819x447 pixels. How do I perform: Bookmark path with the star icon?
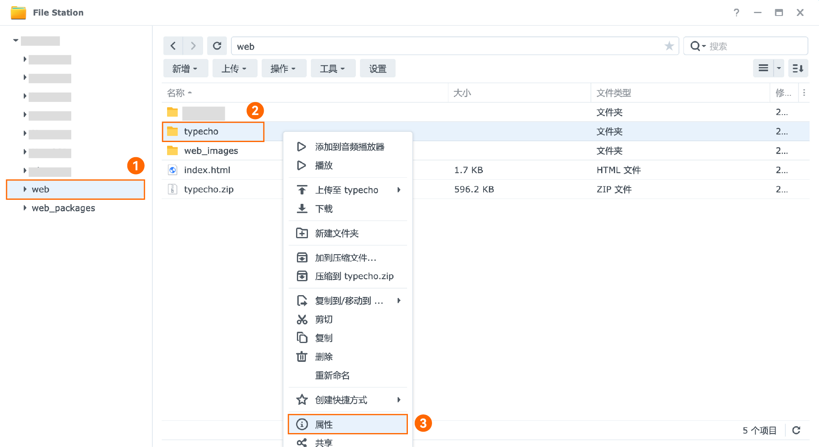[x=669, y=46]
